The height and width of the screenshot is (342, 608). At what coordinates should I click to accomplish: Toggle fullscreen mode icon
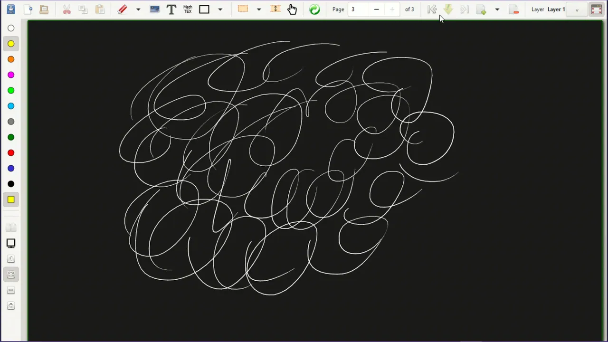click(597, 9)
